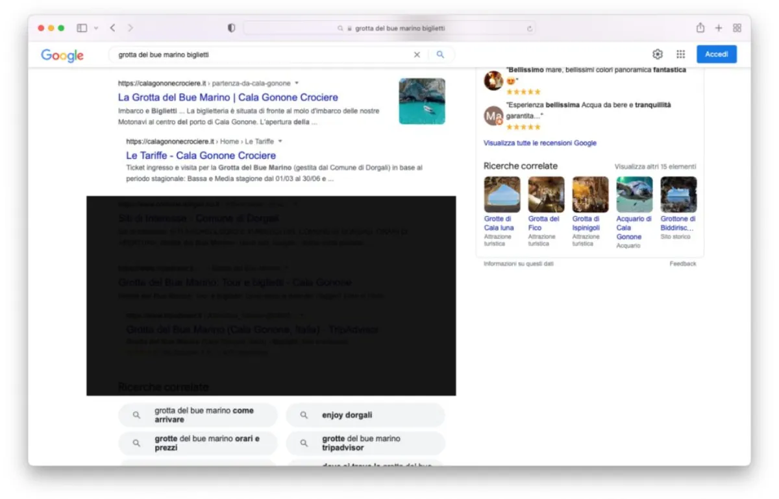Open Le Tariffe - Cala Gonone Crociere
Viewport: 779px width, 499px height.
(201, 156)
